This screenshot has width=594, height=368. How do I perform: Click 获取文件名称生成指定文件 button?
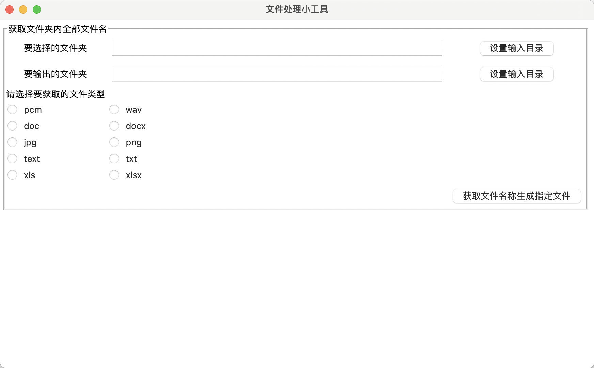tap(517, 196)
